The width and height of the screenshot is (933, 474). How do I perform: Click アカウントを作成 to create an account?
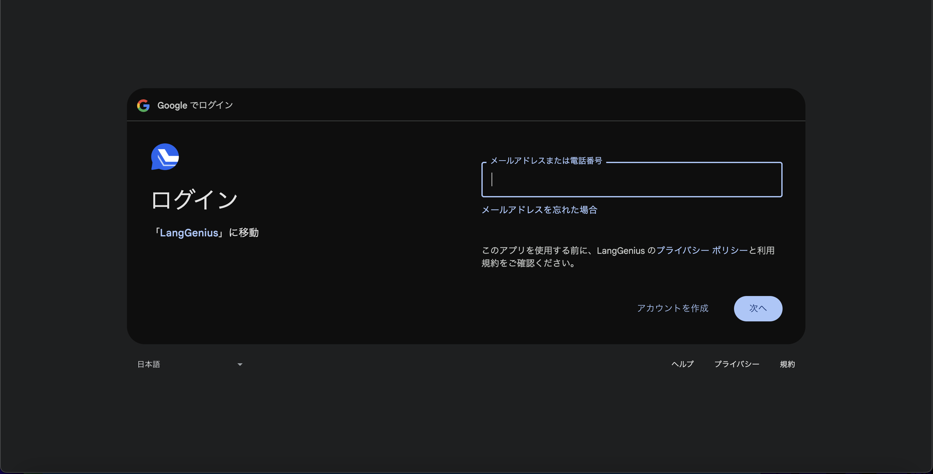coord(672,308)
